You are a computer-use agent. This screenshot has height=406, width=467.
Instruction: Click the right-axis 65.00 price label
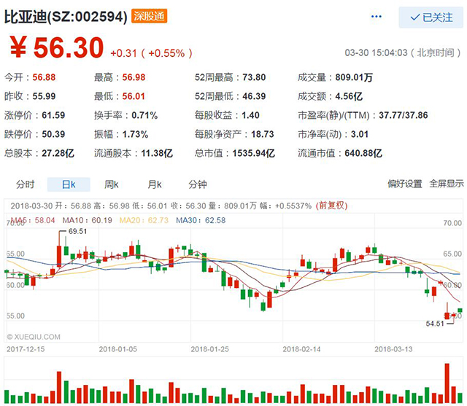(452, 254)
